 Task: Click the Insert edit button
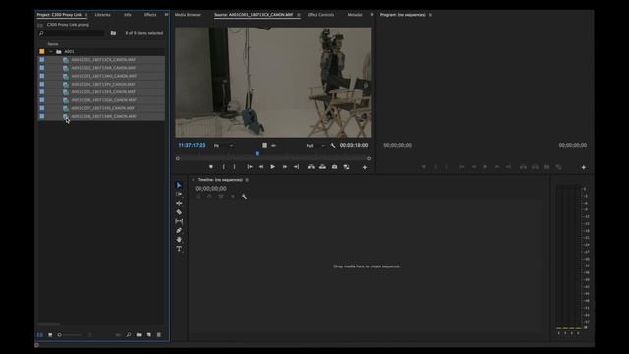311,167
